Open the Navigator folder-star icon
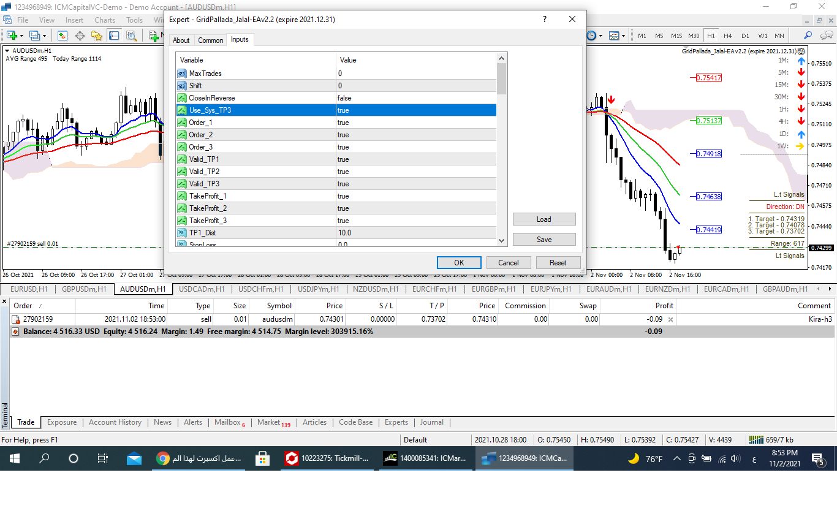Image resolution: width=837 pixels, height=516 pixels. (x=97, y=36)
